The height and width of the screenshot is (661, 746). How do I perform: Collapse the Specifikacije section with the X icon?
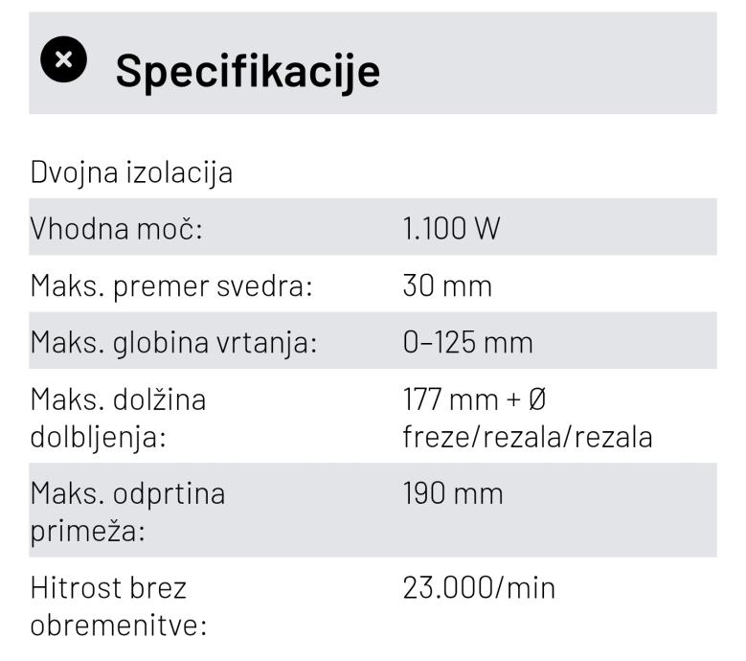(64, 59)
